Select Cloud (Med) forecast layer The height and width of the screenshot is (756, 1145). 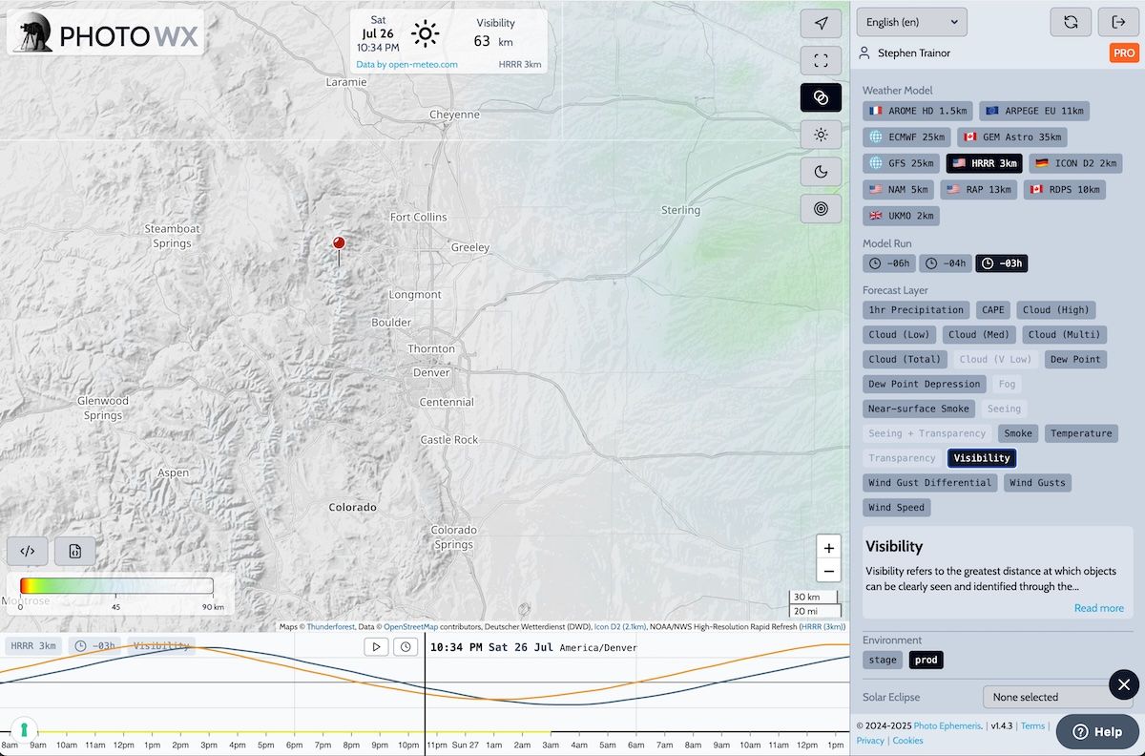pos(979,335)
